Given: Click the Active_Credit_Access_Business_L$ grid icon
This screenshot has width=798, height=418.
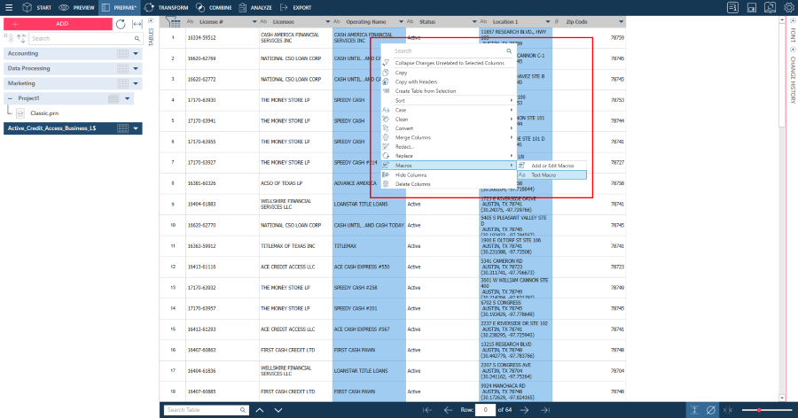Looking at the screenshot, I should coord(122,128).
